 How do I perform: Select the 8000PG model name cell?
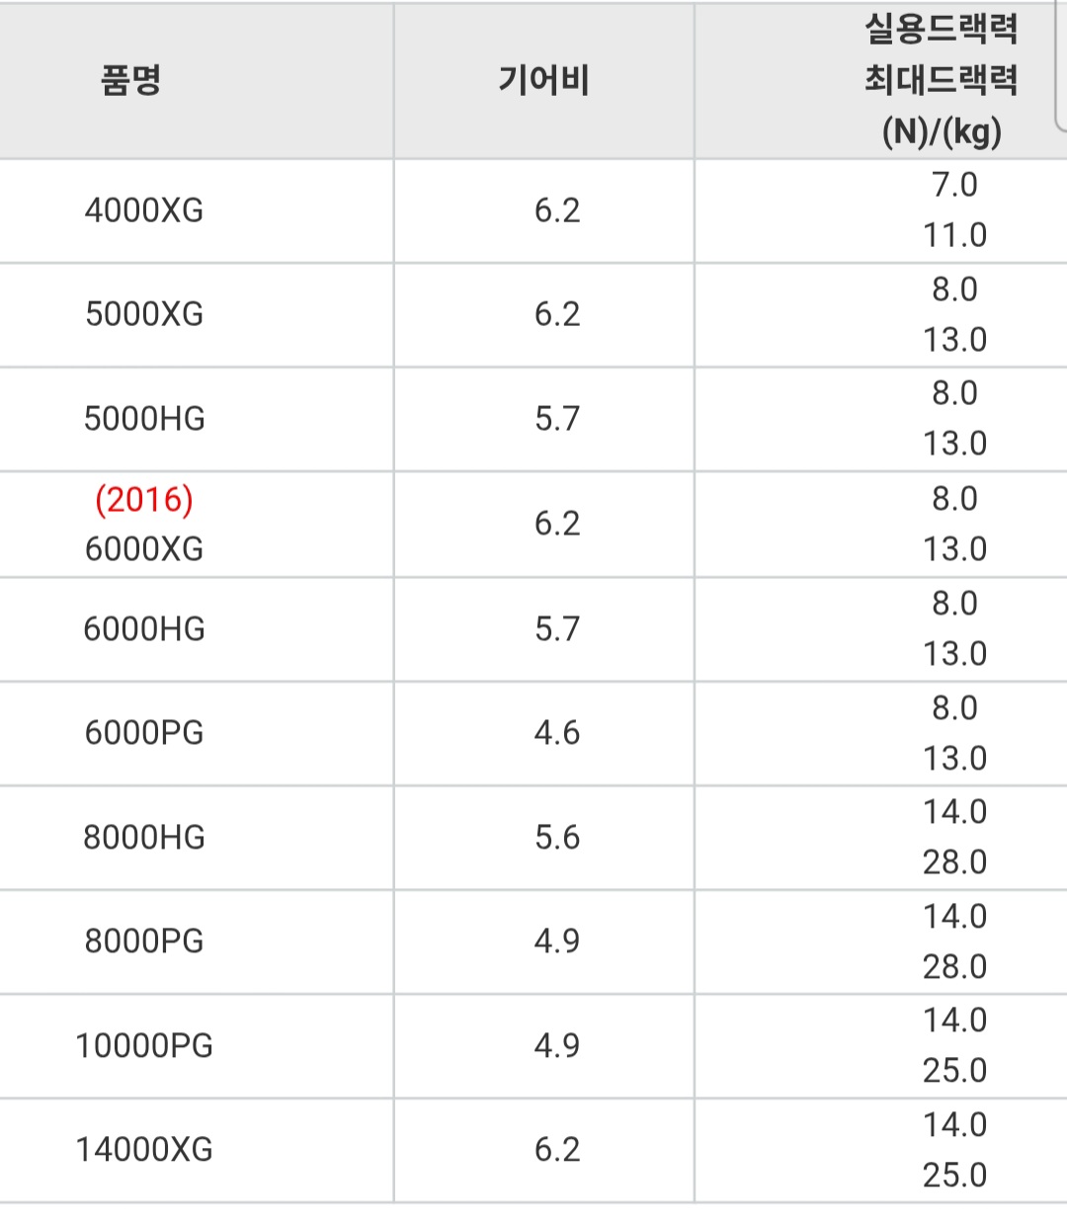coord(144,942)
